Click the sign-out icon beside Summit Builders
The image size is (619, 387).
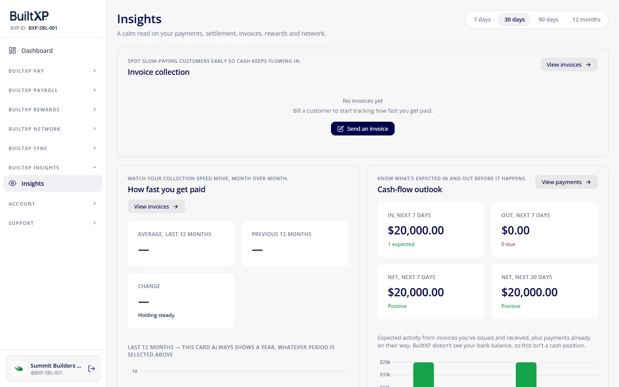pyautogui.click(x=92, y=369)
